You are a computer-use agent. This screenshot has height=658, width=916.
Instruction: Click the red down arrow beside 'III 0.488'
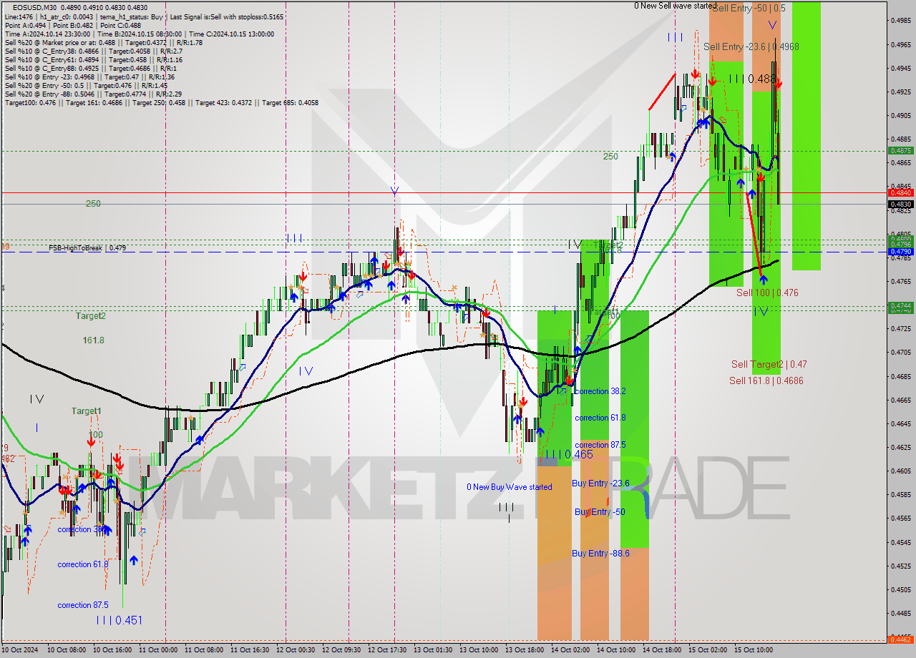(778, 84)
